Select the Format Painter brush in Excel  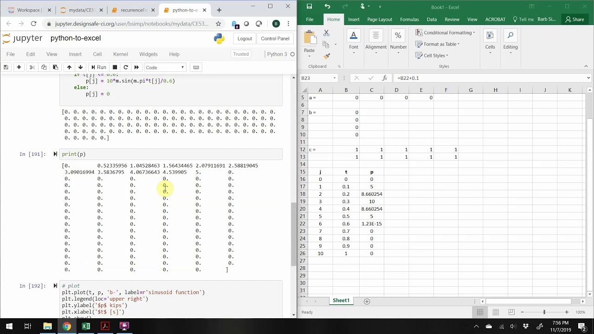point(326,56)
